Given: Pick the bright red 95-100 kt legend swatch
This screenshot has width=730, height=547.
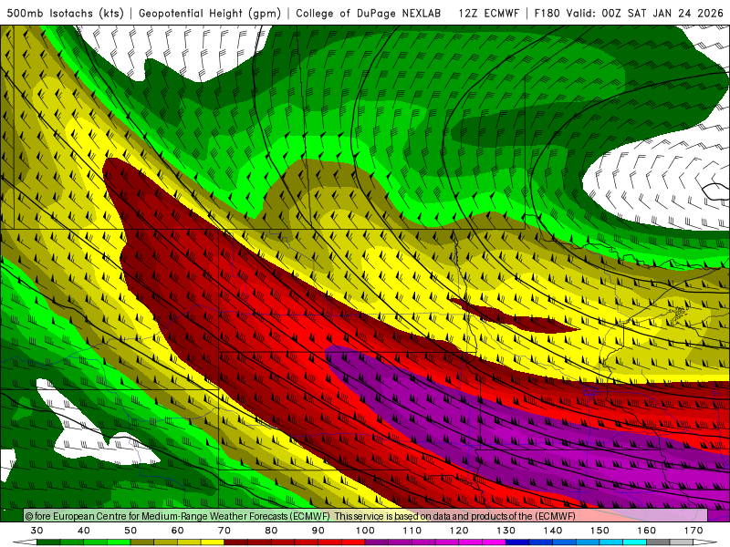Looking at the screenshot, I should click(353, 542).
